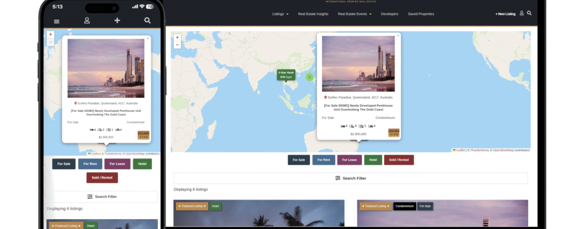Viewport: 588px width, 229px height.
Task: Filter desktop listings by Sold / Rented
Action: tap(399, 160)
